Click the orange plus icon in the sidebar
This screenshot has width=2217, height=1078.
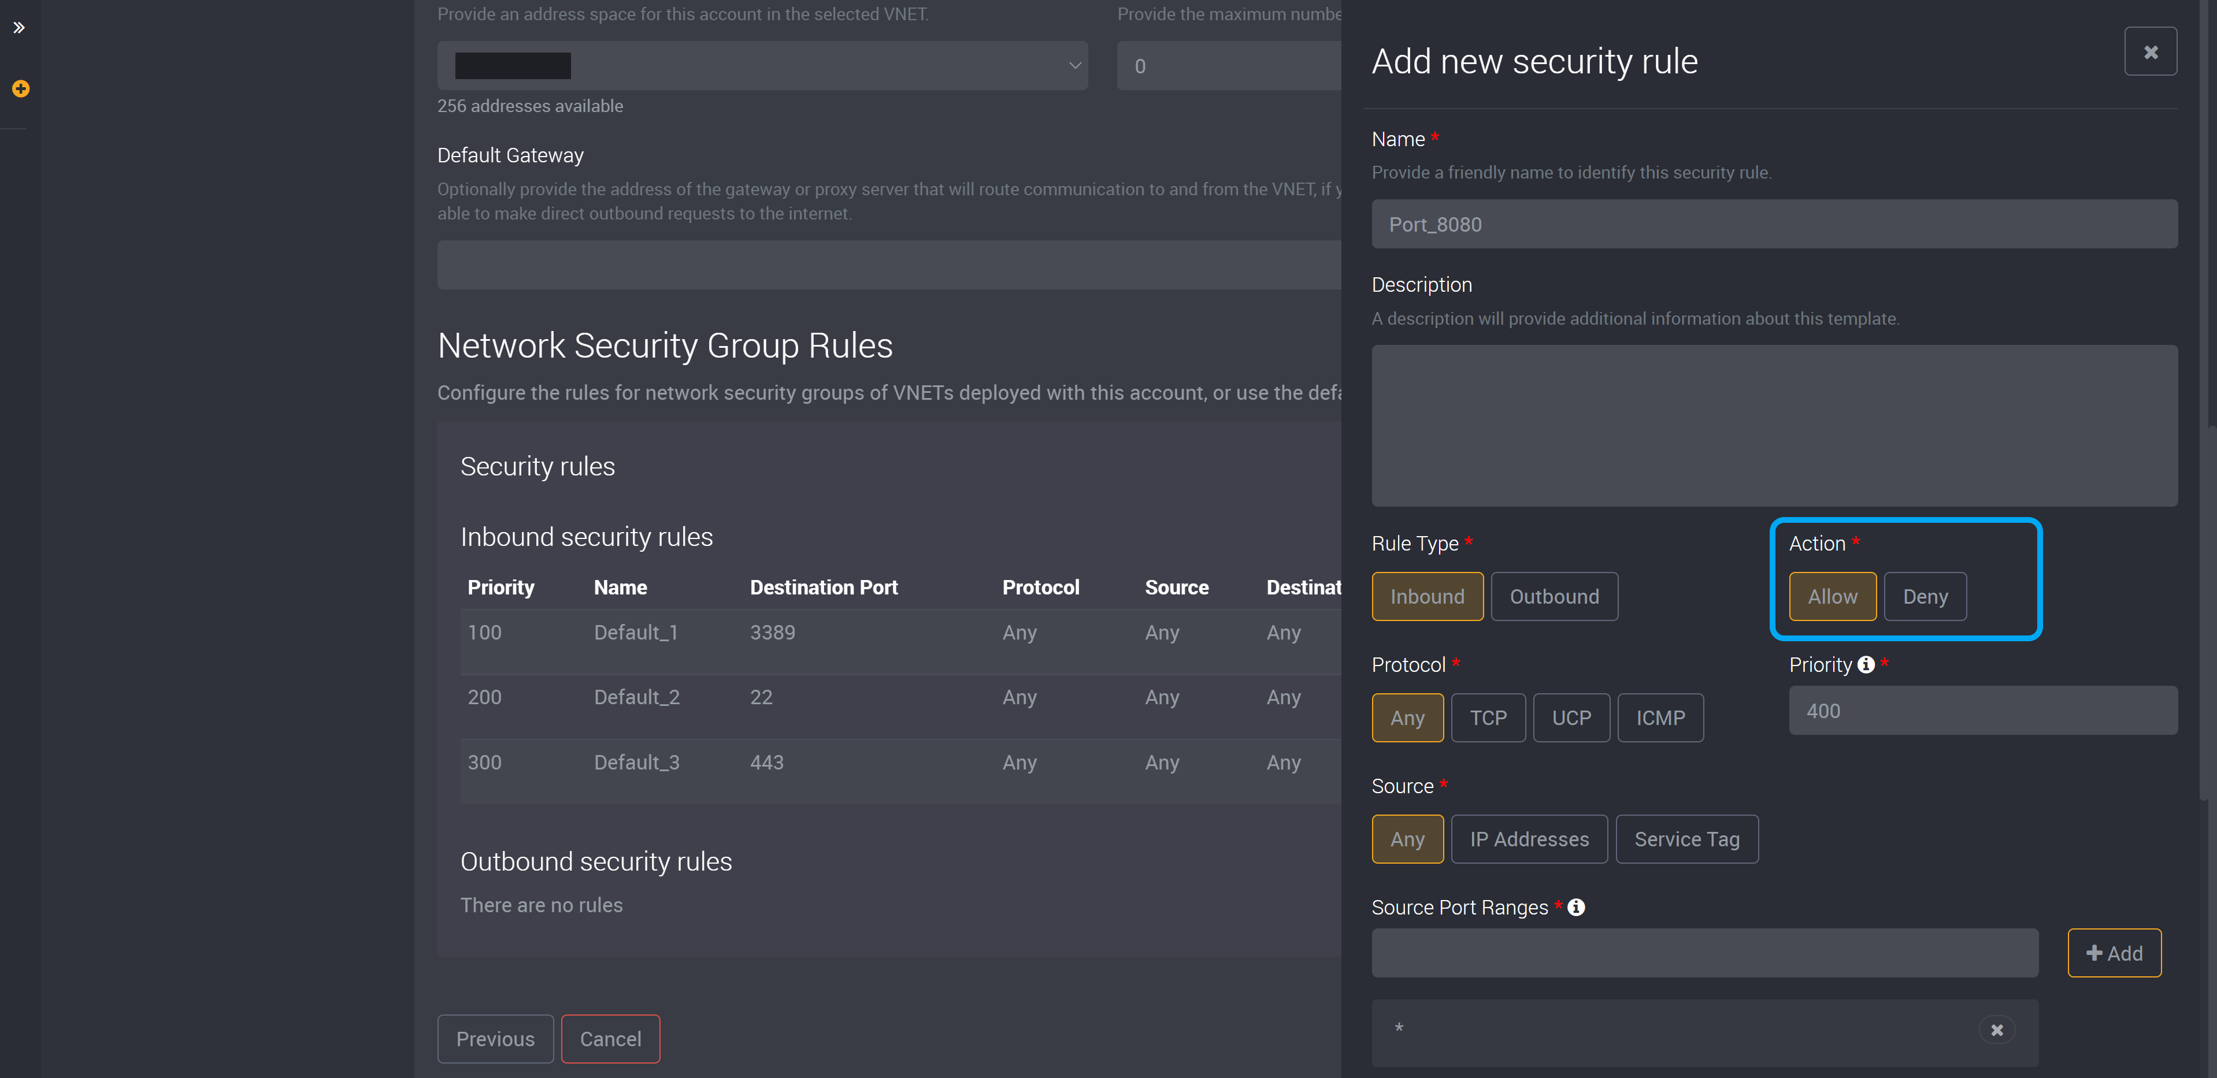(x=21, y=88)
